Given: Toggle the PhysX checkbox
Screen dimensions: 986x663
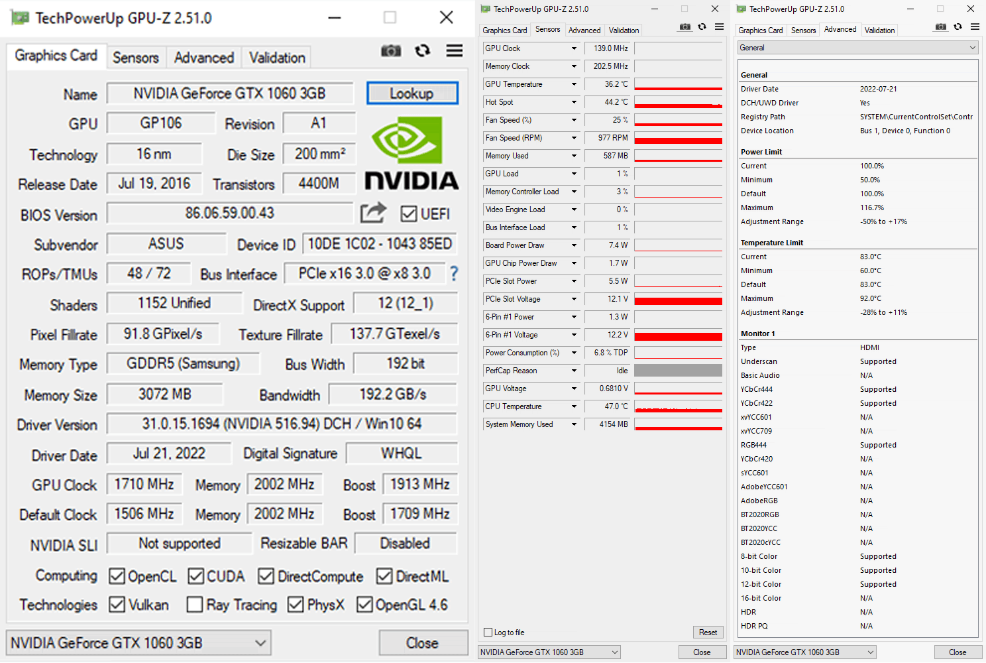Looking at the screenshot, I should pos(296,604).
